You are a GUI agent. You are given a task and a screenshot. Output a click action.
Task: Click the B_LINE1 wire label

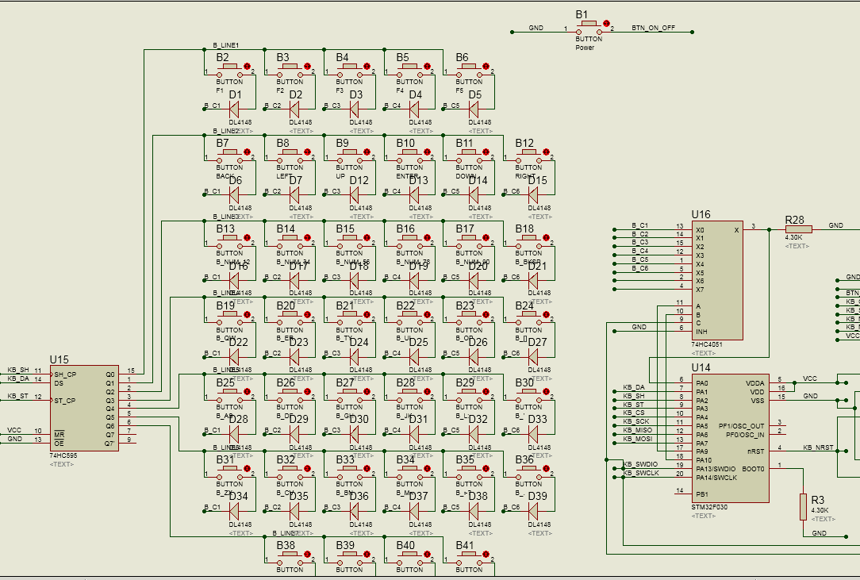tap(226, 45)
